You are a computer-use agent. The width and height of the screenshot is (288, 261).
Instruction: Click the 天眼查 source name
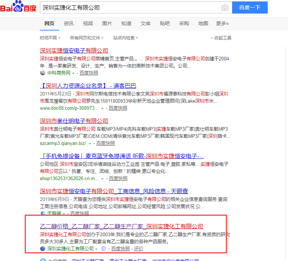pos(54,214)
